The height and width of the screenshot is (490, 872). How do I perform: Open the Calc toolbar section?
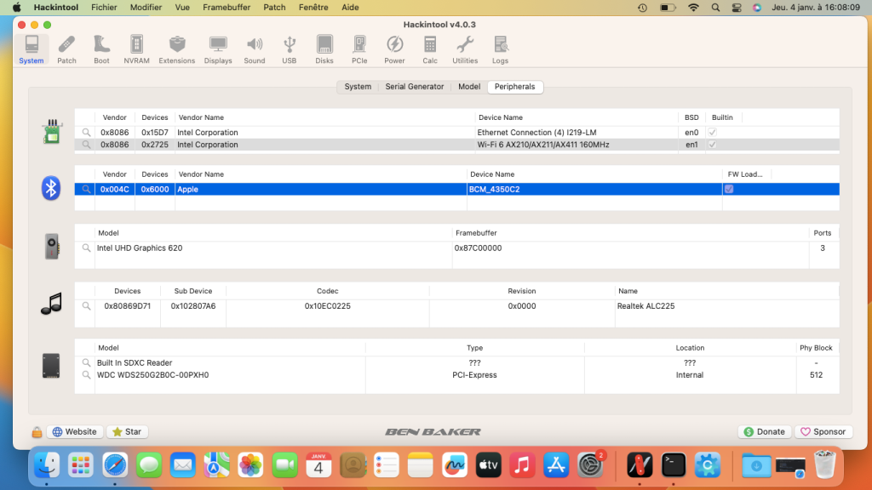coord(430,49)
